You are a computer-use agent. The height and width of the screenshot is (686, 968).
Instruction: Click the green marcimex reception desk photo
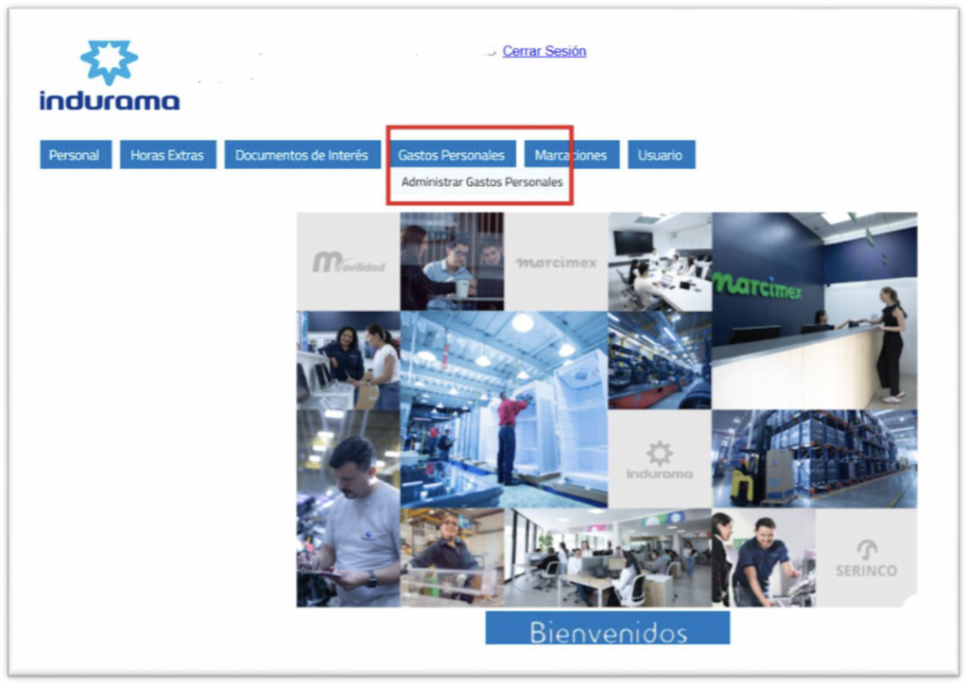tap(814, 310)
